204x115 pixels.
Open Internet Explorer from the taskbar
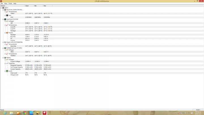(5, 113)
